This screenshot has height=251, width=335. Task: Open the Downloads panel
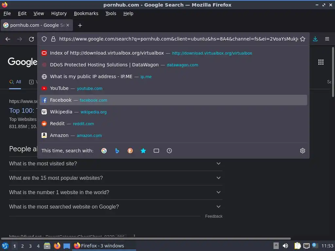coord(315,39)
